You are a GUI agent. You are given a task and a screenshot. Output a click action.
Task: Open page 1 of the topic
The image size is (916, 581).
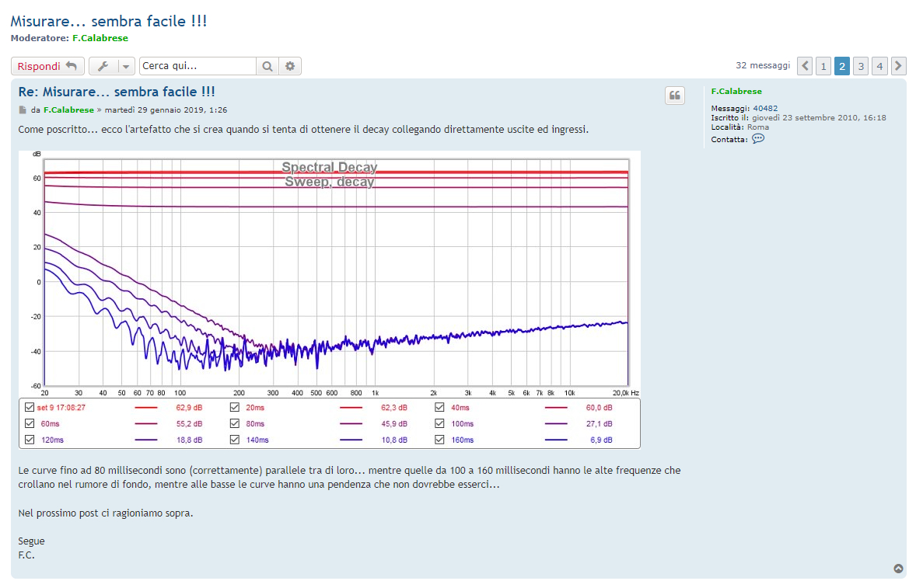(823, 66)
